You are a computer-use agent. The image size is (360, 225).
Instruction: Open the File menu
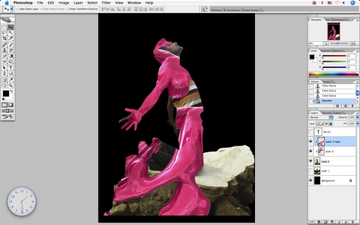coord(40,3)
